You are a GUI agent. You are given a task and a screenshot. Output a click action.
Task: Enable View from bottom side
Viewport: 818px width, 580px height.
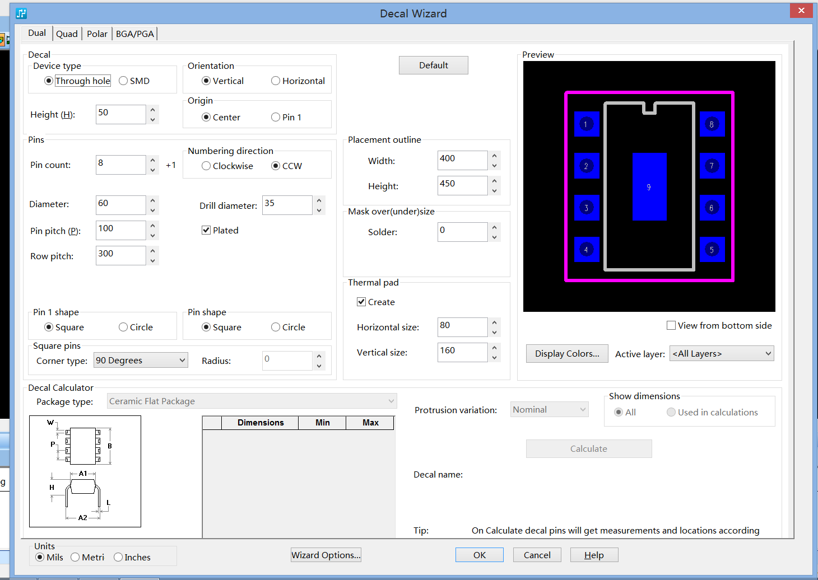coord(671,325)
